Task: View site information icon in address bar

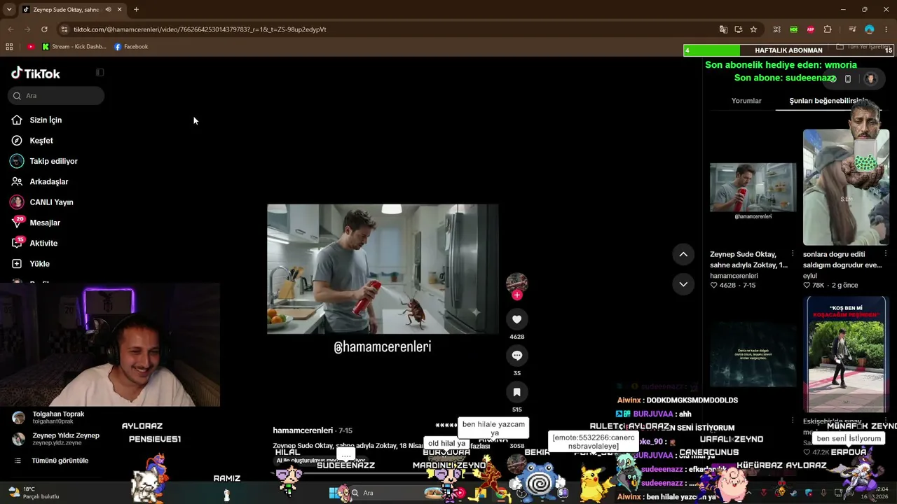Action: [x=64, y=29]
